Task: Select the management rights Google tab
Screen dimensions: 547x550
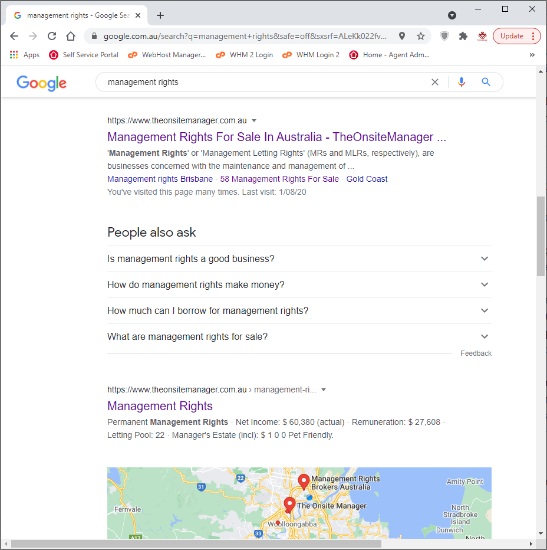Action: pos(77,15)
